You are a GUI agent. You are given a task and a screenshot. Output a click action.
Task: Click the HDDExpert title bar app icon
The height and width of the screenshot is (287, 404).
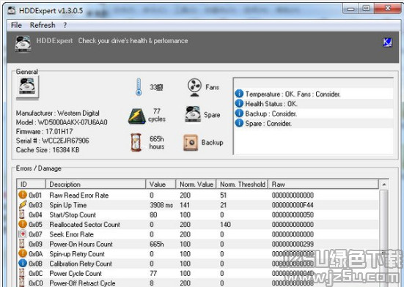pos(11,10)
